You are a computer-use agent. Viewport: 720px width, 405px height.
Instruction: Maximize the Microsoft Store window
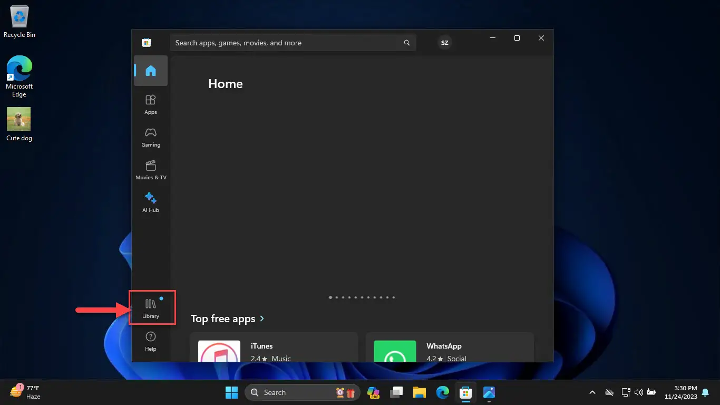click(517, 38)
